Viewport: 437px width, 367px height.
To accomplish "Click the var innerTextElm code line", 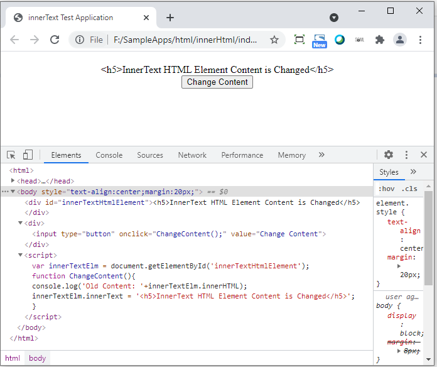I will click(171, 266).
